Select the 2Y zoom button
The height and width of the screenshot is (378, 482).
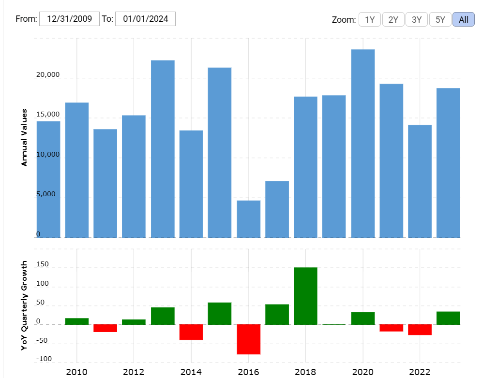click(393, 20)
